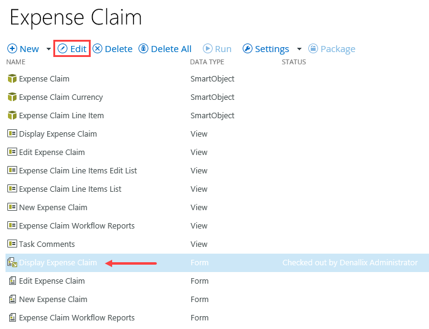Click the Expense Claim Workflow Reports form icon
This screenshot has height=329, width=429.
(x=12, y=317)
